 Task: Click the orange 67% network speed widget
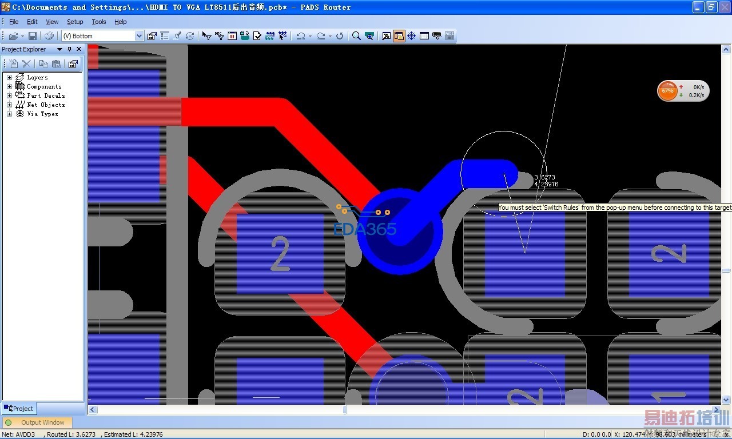(x=683, y=91)
